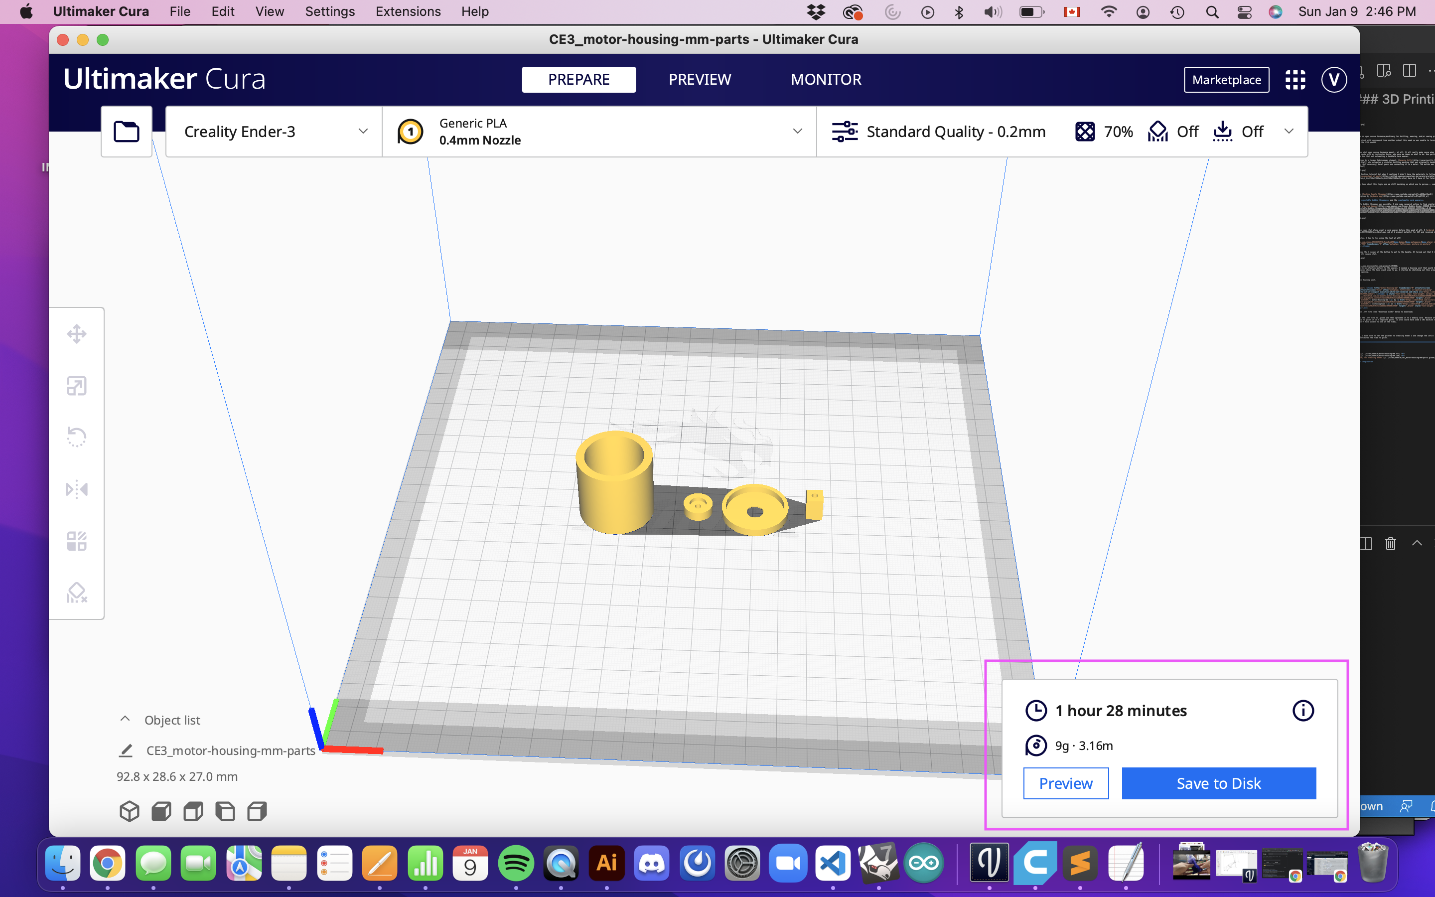The image size is (1435, 897).
Task: Open the Edit menu
Action: tap(223, 11)
